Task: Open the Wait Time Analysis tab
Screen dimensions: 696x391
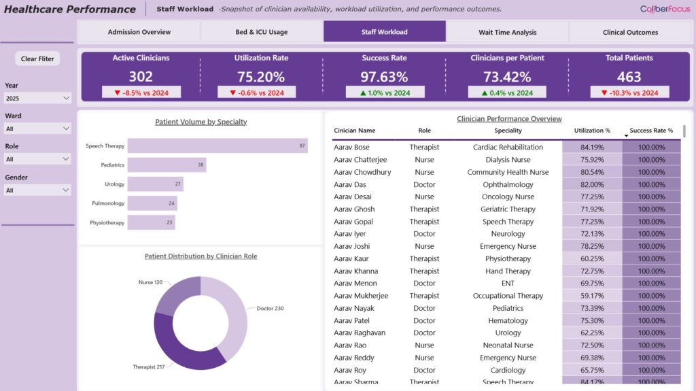Action: [507, 32]
